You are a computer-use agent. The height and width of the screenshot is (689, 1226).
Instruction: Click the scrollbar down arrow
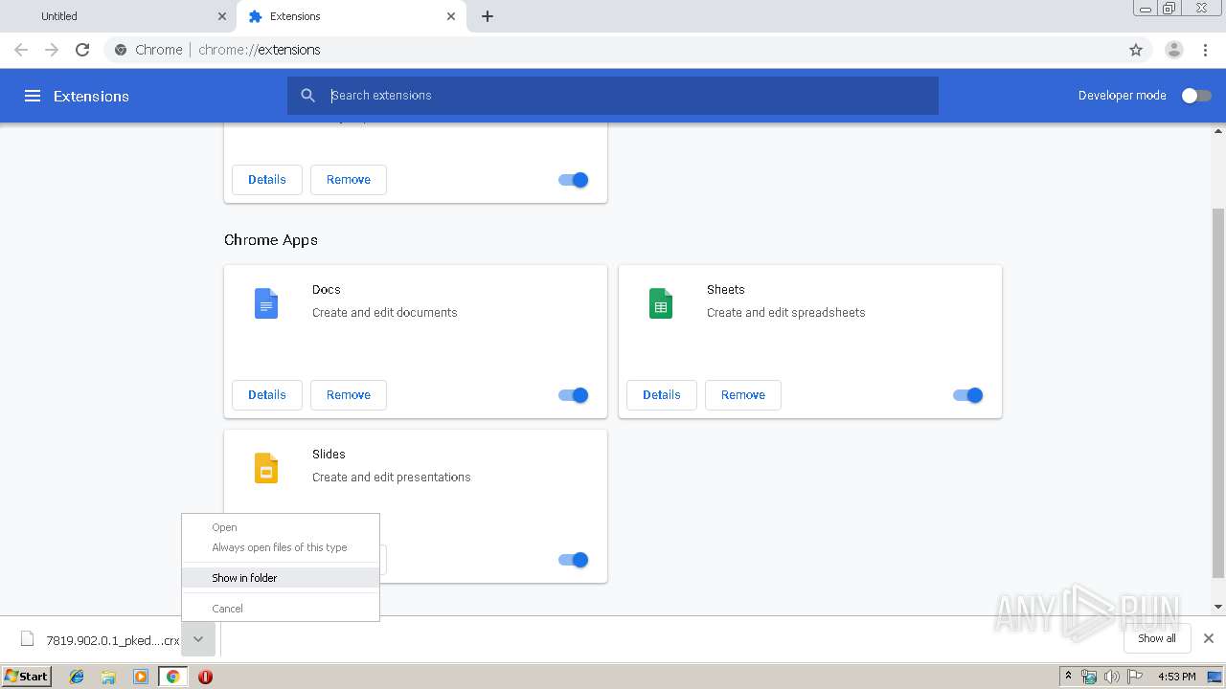pyautogui.click(x=1218, y=607)
